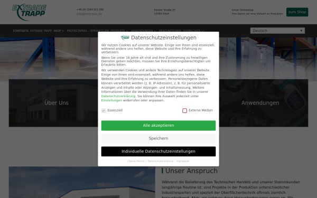
Task: Enable the Externe Medien checkbox
Action: point(184,110)
